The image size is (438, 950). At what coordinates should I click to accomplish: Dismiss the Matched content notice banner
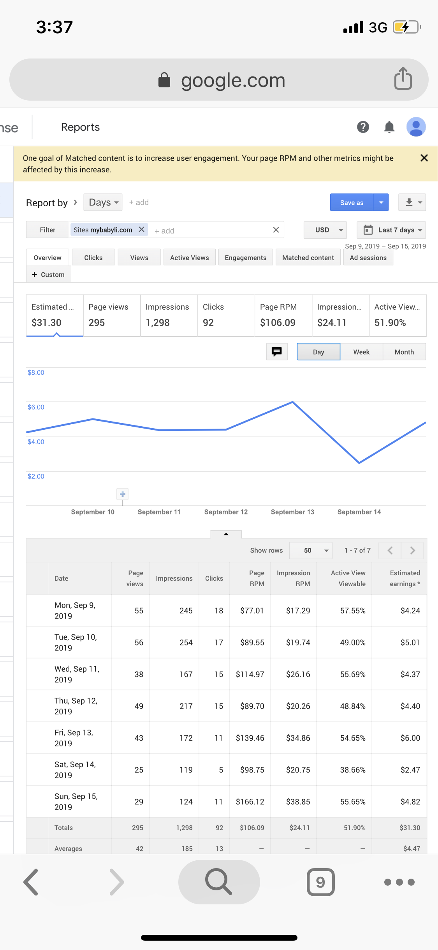pos(424,158)
